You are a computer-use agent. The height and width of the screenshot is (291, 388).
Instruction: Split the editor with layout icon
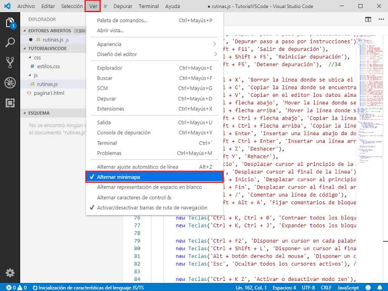pos(368,20)
